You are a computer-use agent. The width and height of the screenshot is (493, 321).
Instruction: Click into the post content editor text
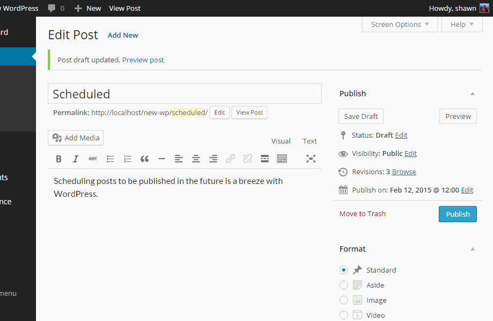[168, 188]
